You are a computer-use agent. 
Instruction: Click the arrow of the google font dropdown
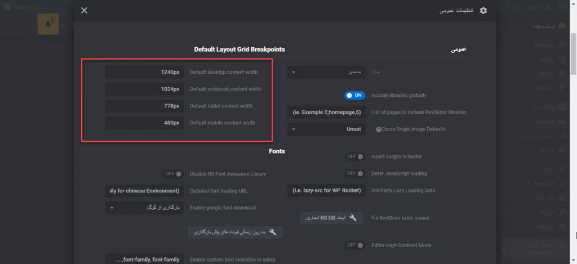pyautogui.click(x=112, y=208)
